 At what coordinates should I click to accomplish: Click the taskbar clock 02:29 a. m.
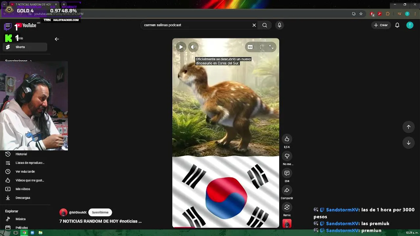(412, 233)
